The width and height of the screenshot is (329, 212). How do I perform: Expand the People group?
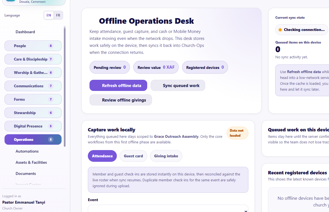(x=33, y=46)
